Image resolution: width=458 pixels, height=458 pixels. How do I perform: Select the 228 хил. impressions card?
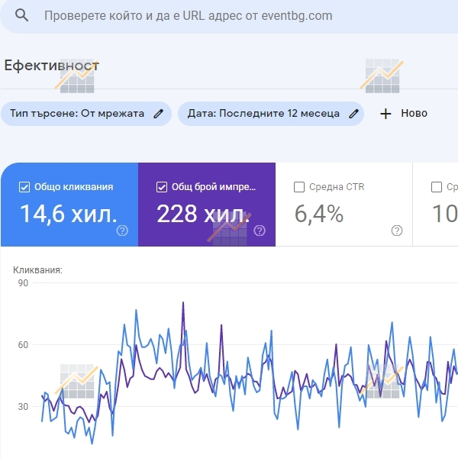[207, 205]
